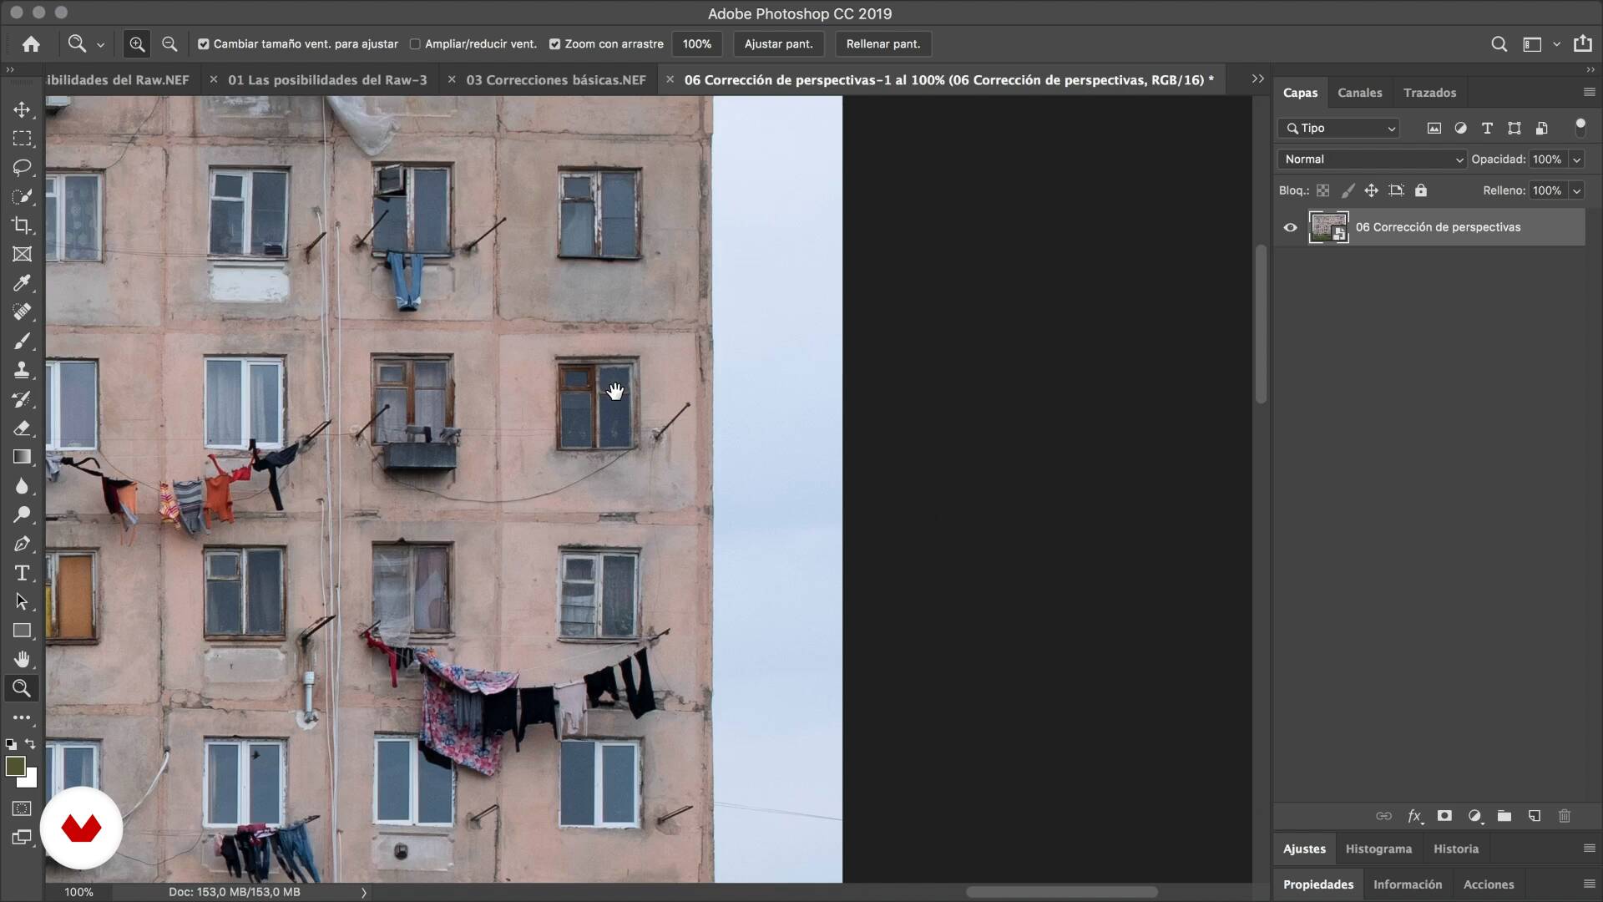1603x902 pixels.
Task: Enable 'Ampliar/reducir vent.' checkbox
Action: 415,44
